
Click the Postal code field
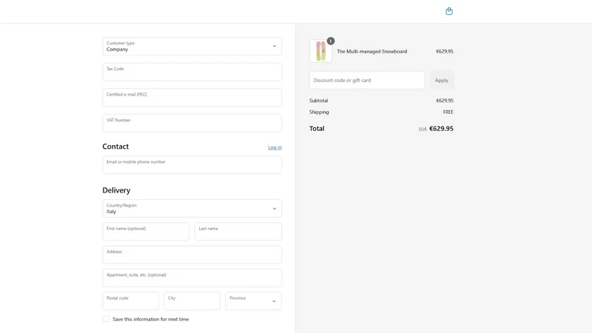click(131, 301)
